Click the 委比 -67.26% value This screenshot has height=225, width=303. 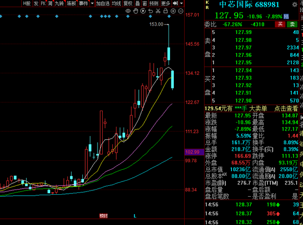tap(232, 25)
